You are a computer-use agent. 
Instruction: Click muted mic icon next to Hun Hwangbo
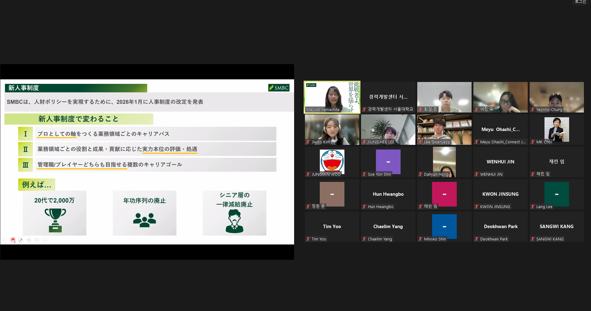pyautogui.click(x=364, y=207)
